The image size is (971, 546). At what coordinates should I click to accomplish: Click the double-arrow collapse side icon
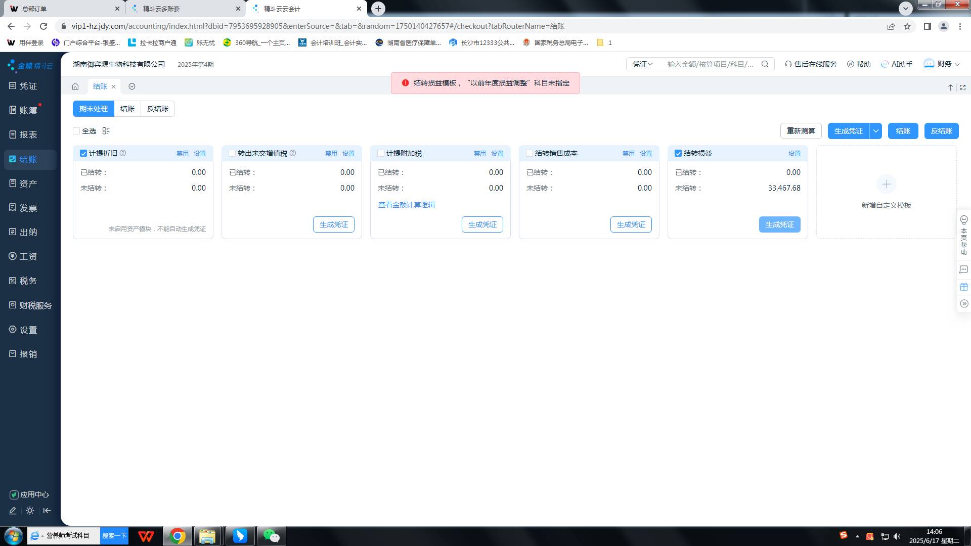tap(964, 304)
